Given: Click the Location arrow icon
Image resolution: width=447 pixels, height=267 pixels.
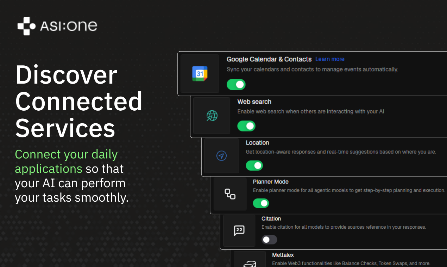Looking at the screenshot, I should point(221,156).
